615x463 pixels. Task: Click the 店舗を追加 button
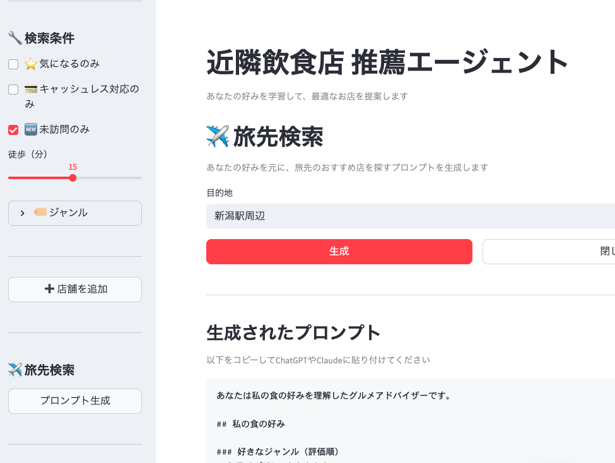[x=75, y=290]
